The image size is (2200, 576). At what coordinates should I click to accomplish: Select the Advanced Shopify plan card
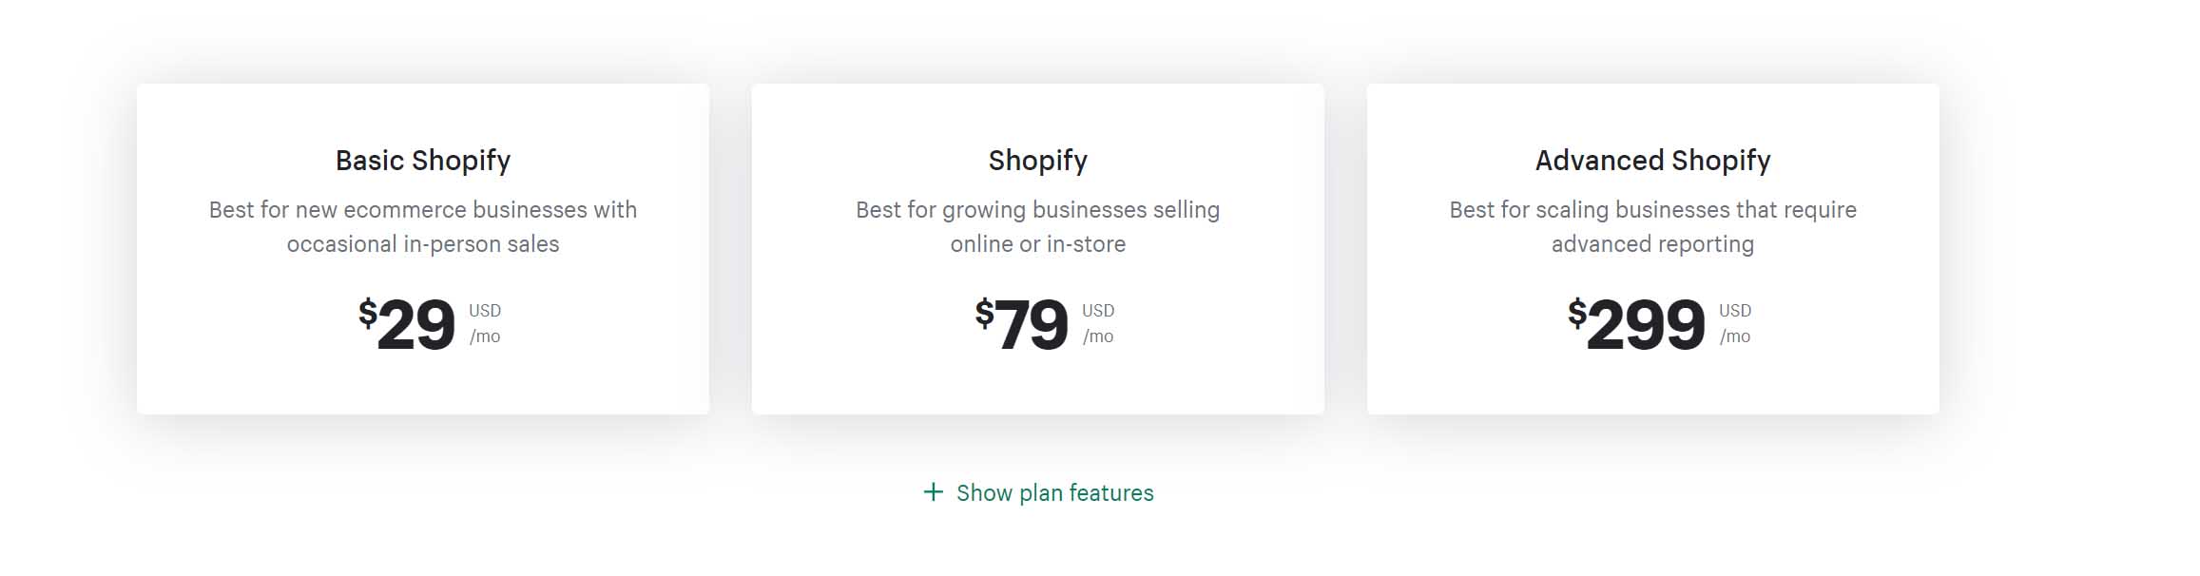(1653, 249)
